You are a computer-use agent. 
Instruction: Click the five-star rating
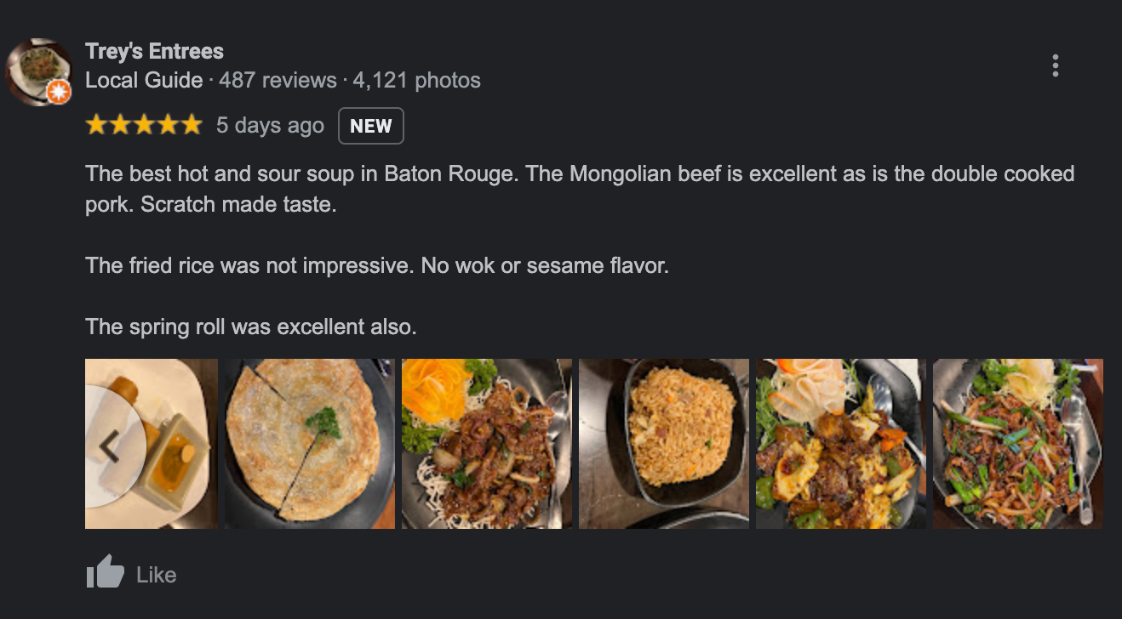144,126
